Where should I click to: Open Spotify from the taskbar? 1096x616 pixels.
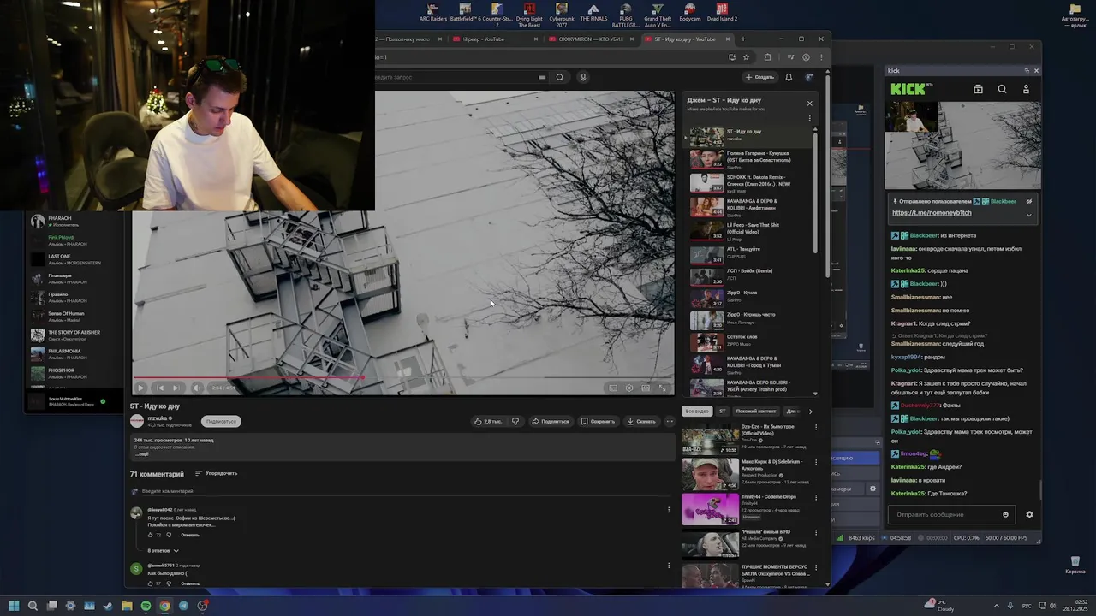click(x=146, y=606)
